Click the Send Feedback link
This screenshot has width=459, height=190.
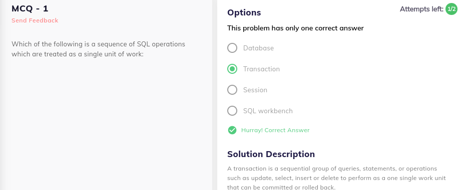(35, 20)
